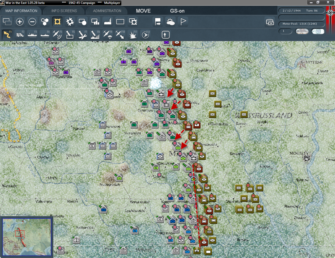Click the gear-shaped map toolbar icon
This screenshot has height=258, width=335.
pyautogui.click(x=70, y=22)
